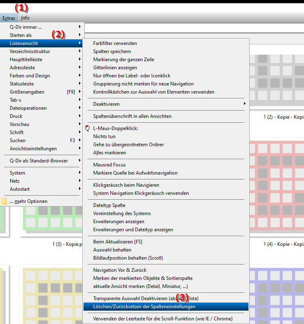Viewport: 304px width, 324px height.
Task: Expand the Vorschau submenu
Action: pyautogui.click(x=41, y=124)
